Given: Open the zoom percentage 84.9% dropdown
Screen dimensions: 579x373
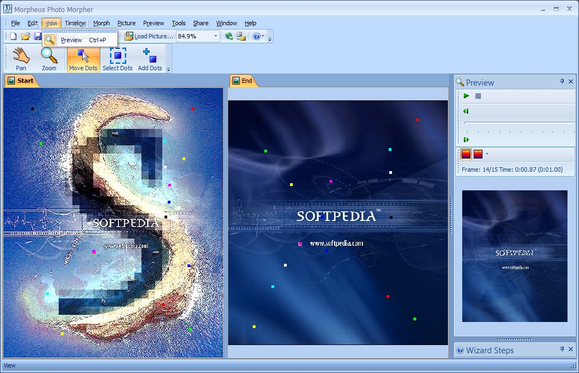Looking at the screenshot, I should (x=215, y=36).
